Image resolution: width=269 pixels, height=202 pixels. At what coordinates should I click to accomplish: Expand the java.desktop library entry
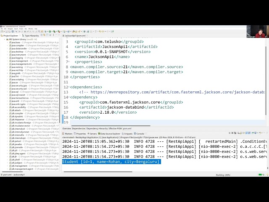pos(8,52)
